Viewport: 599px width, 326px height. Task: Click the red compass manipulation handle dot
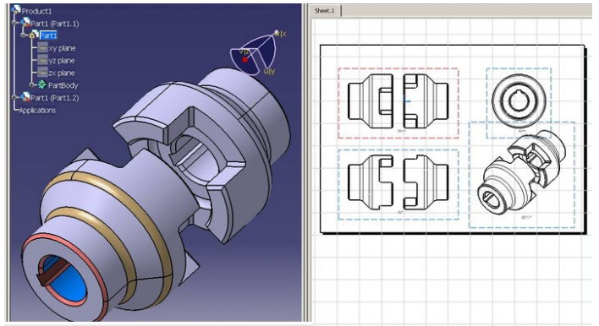tap(245, 60)
